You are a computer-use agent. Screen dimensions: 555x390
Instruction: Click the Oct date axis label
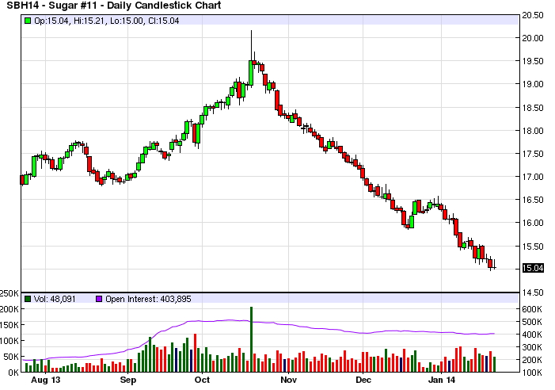pos(202,380)
